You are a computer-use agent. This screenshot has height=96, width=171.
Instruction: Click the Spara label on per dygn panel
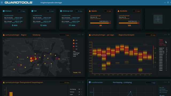[x=165, y=35]
